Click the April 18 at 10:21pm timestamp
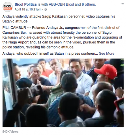Screen dimensions: 127x136 click(x=28, y=9)
